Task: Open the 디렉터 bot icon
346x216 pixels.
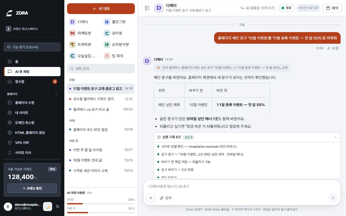Action: [72, 22]
